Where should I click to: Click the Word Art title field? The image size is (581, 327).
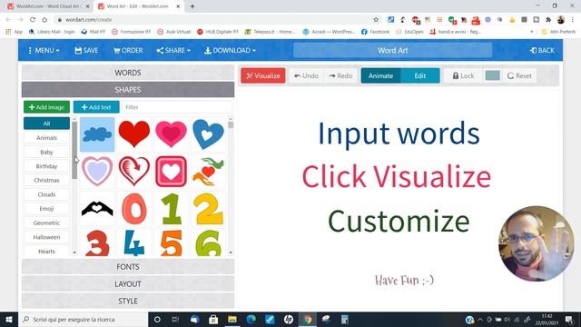(x=393, y=51)
